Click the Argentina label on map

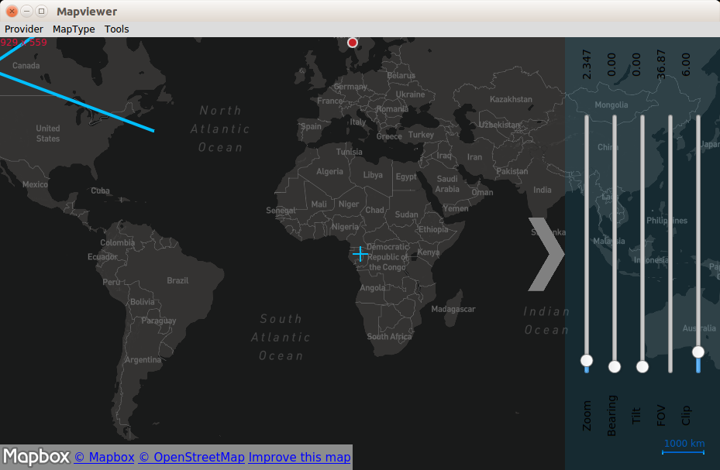[143, 360]
